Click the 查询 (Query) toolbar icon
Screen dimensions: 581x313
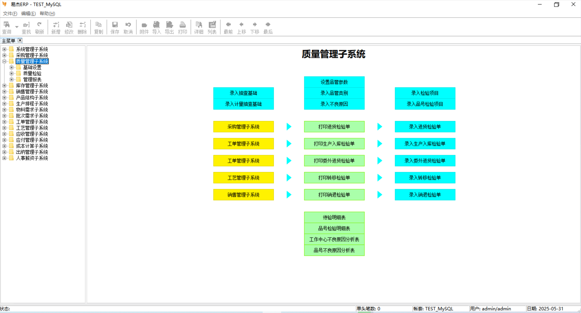[x=6, y=27]
